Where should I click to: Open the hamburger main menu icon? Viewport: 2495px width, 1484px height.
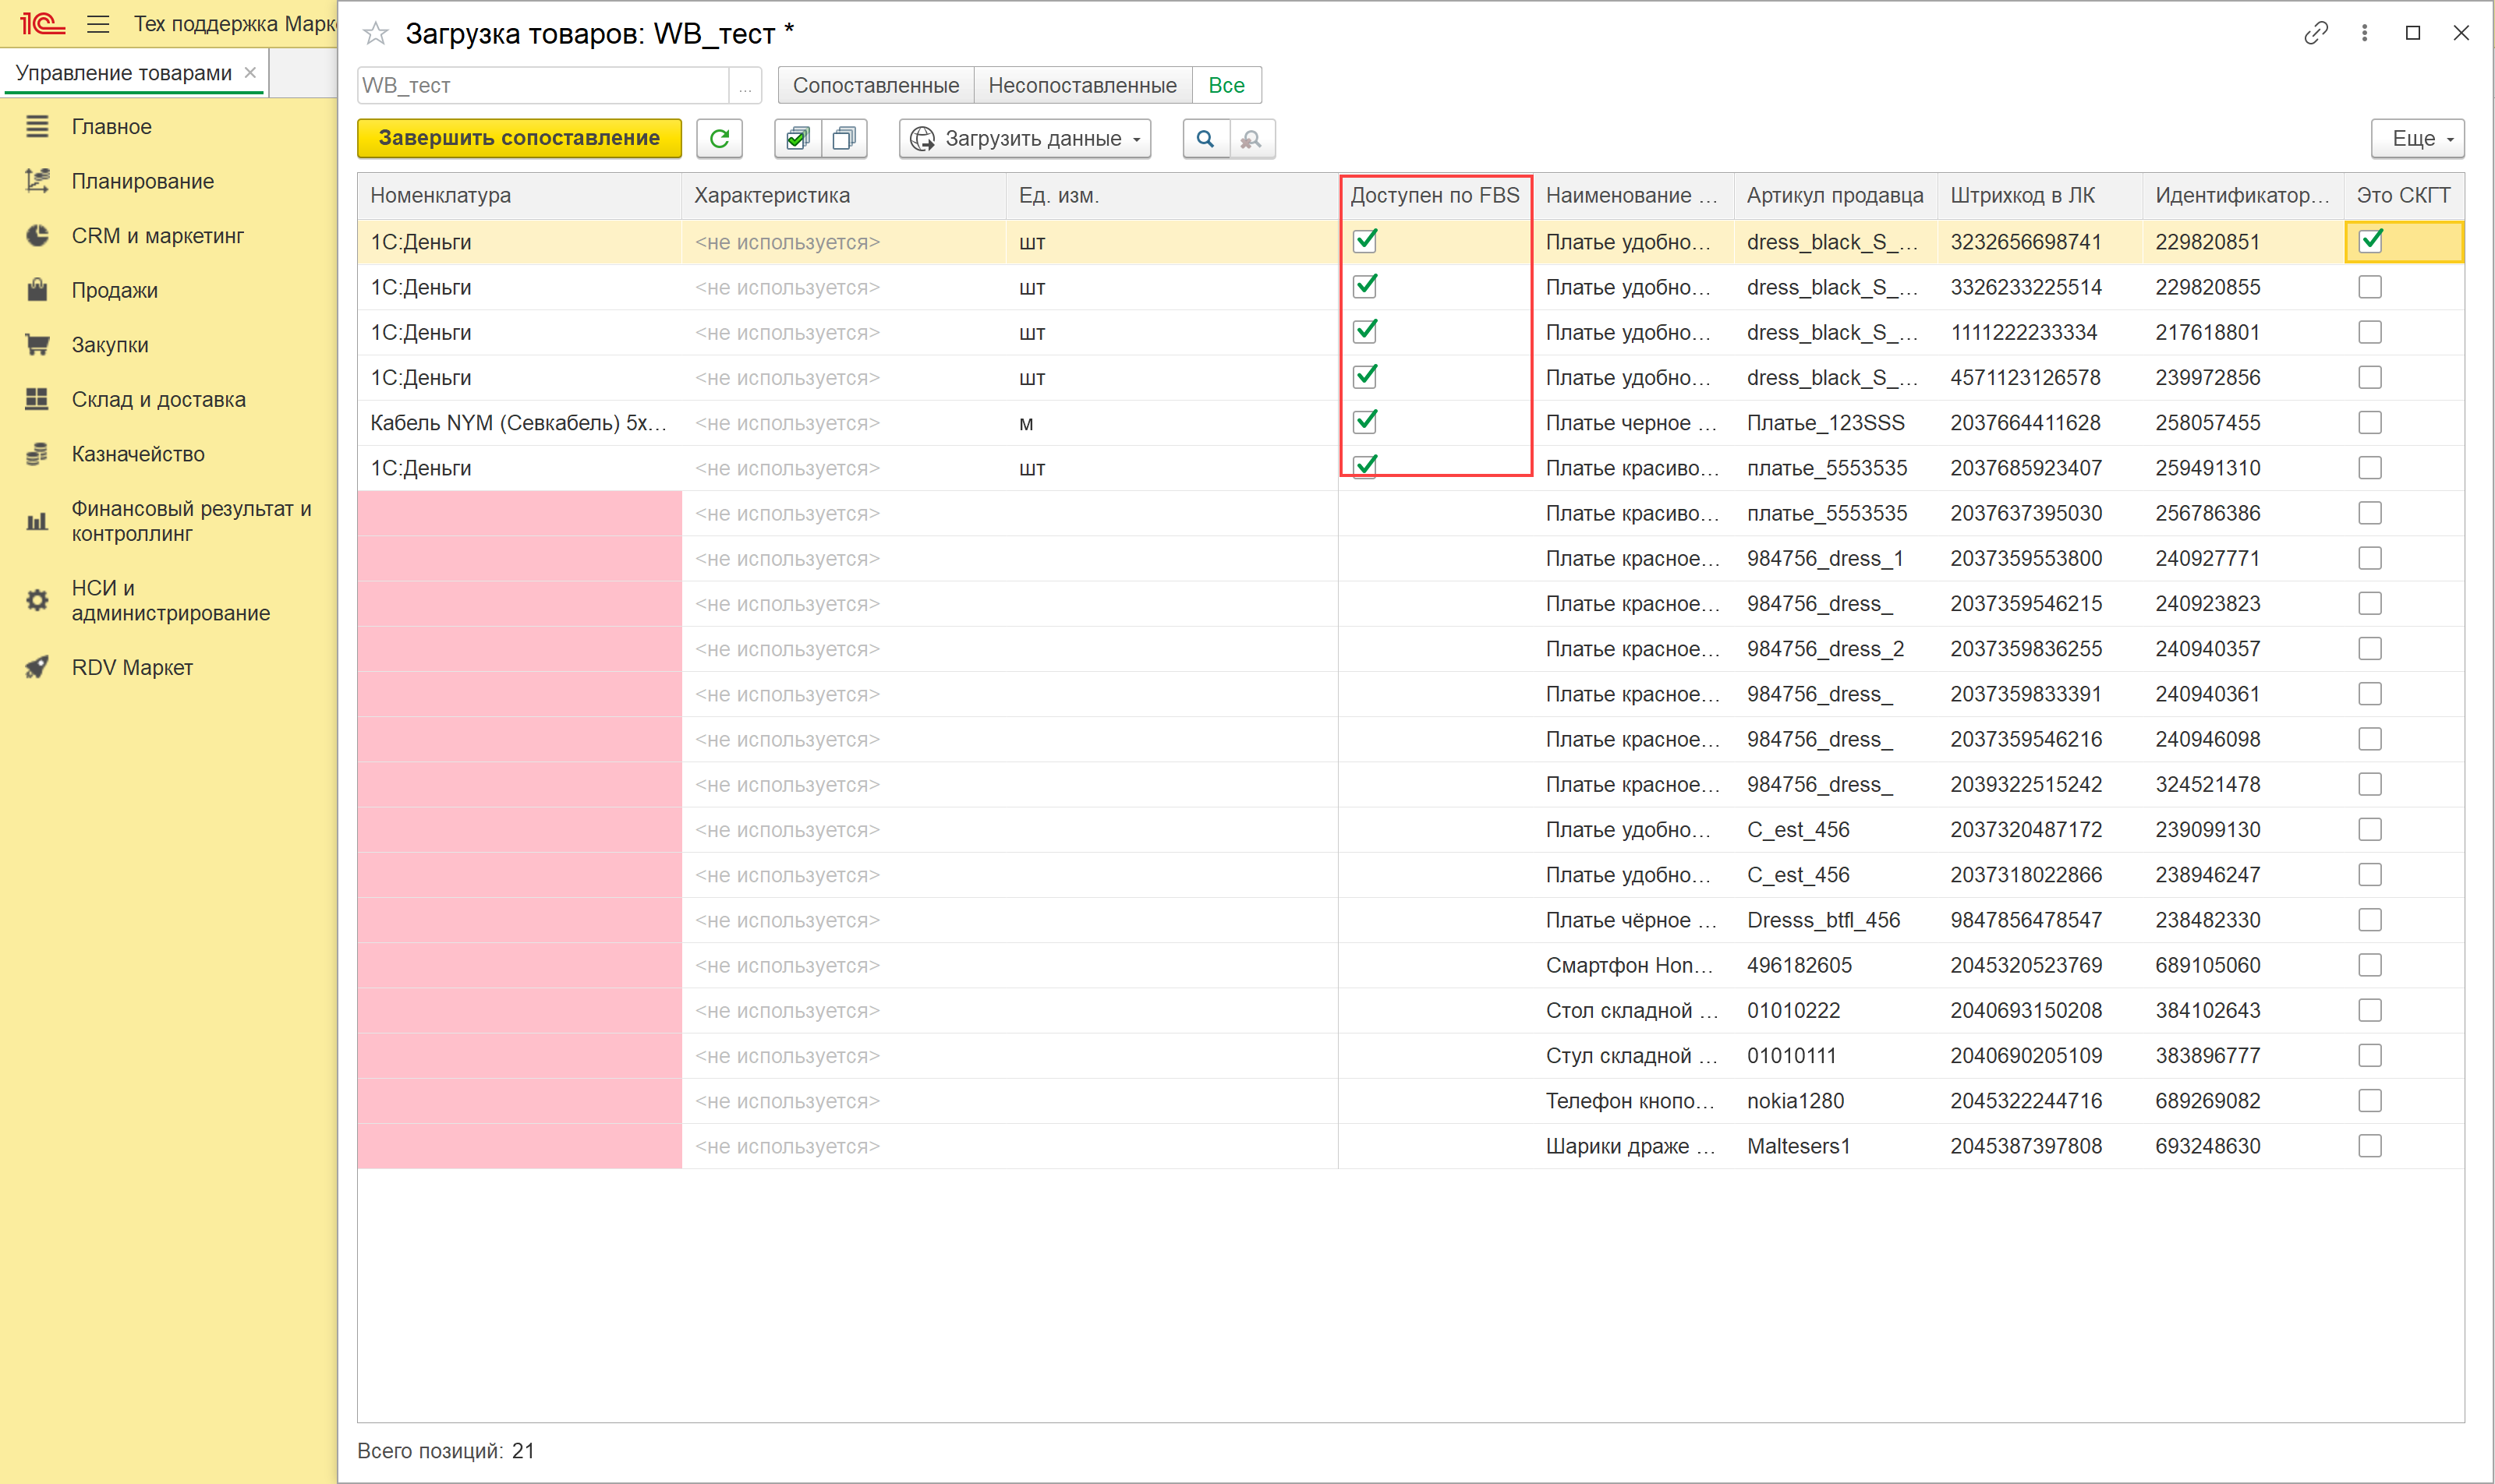(98, 24)
